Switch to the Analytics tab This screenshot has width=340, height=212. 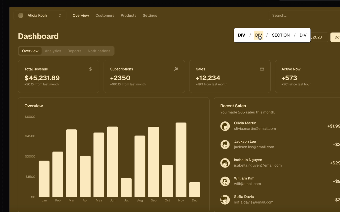pyautogui.click(x=53, y=51)
